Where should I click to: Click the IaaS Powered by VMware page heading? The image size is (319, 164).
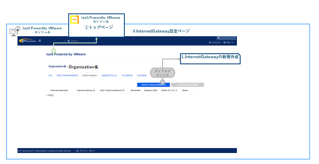66,54
